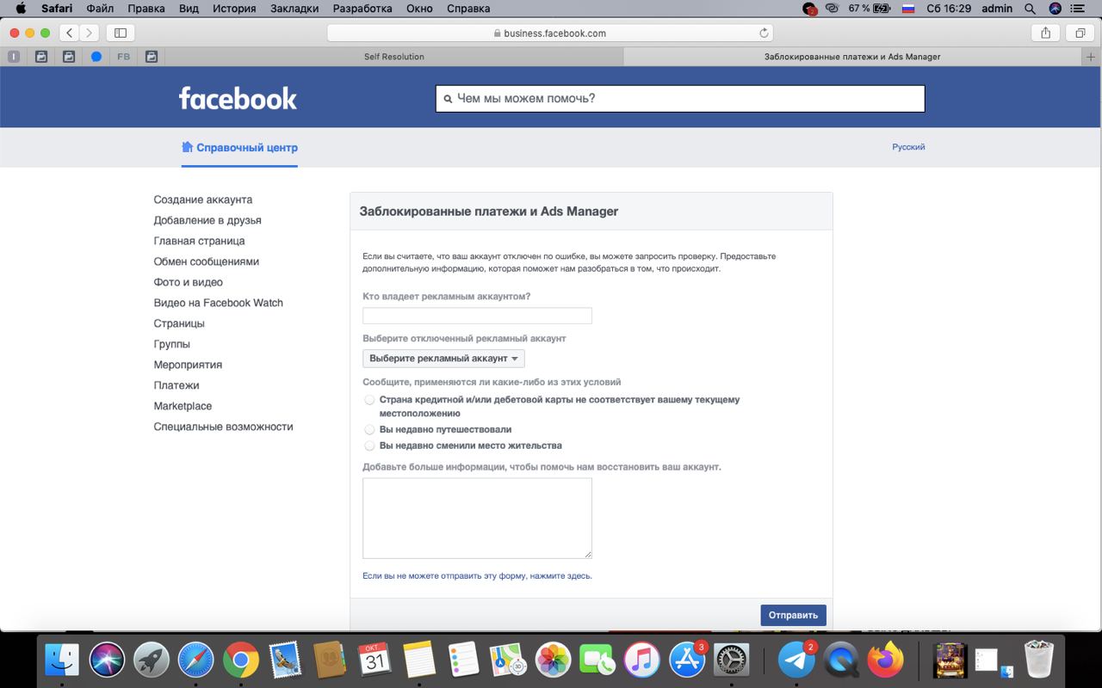This screenshot has height=688, width=1102.
Task: Open 'Выберите рекламный аккаунт' dropdown
Action: 443,358
